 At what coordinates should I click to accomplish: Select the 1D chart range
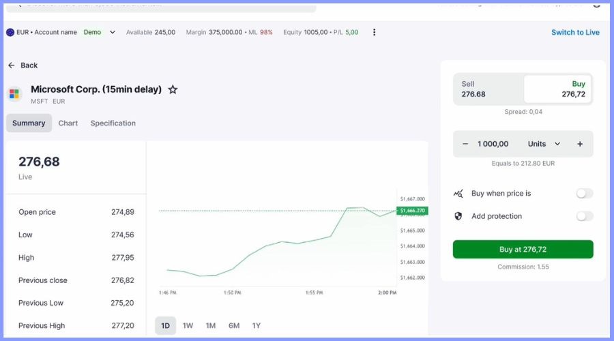165,326
